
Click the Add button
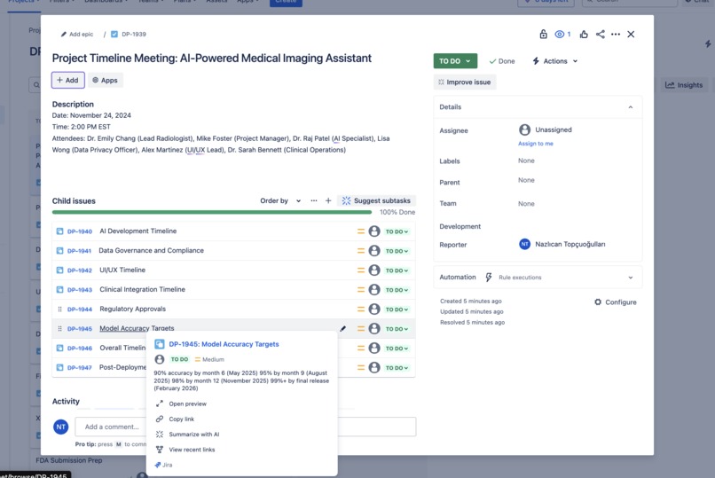68,80
